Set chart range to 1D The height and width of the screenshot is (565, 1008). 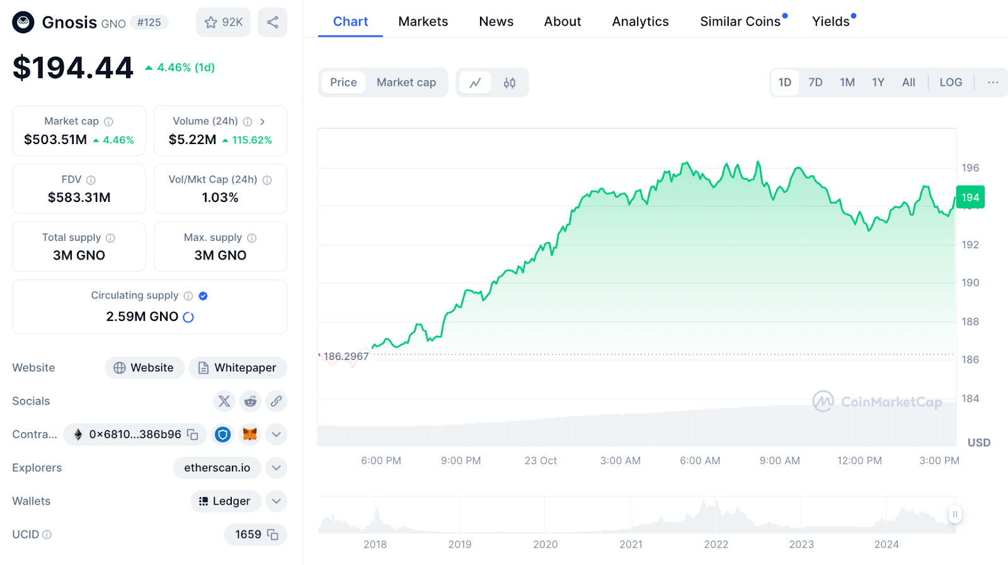785,82
